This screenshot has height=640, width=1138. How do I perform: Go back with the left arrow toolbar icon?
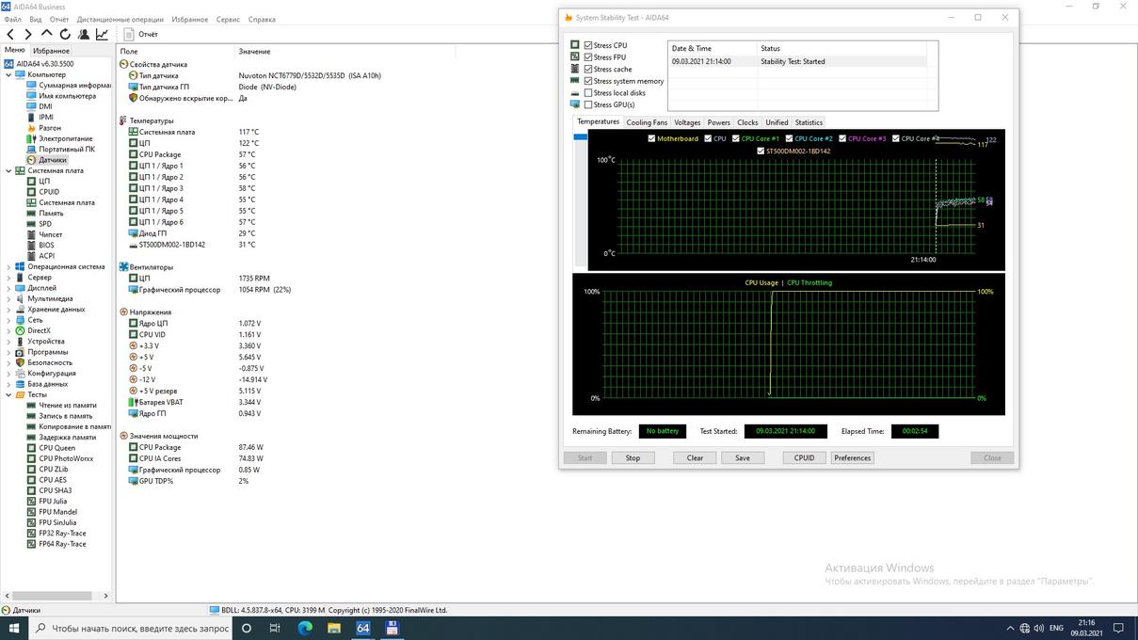10,34
